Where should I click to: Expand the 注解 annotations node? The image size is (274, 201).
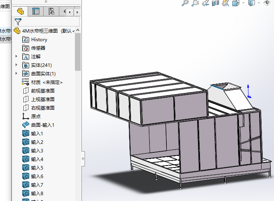point(16,56)
